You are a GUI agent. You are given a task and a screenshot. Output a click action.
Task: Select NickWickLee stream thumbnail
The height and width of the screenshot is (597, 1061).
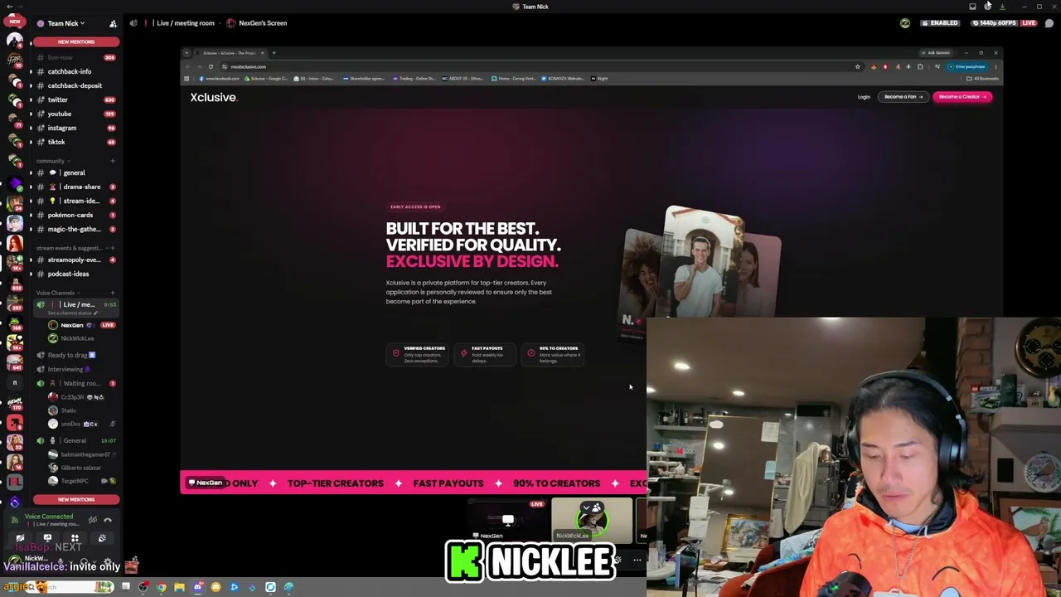tap(592, 521)
